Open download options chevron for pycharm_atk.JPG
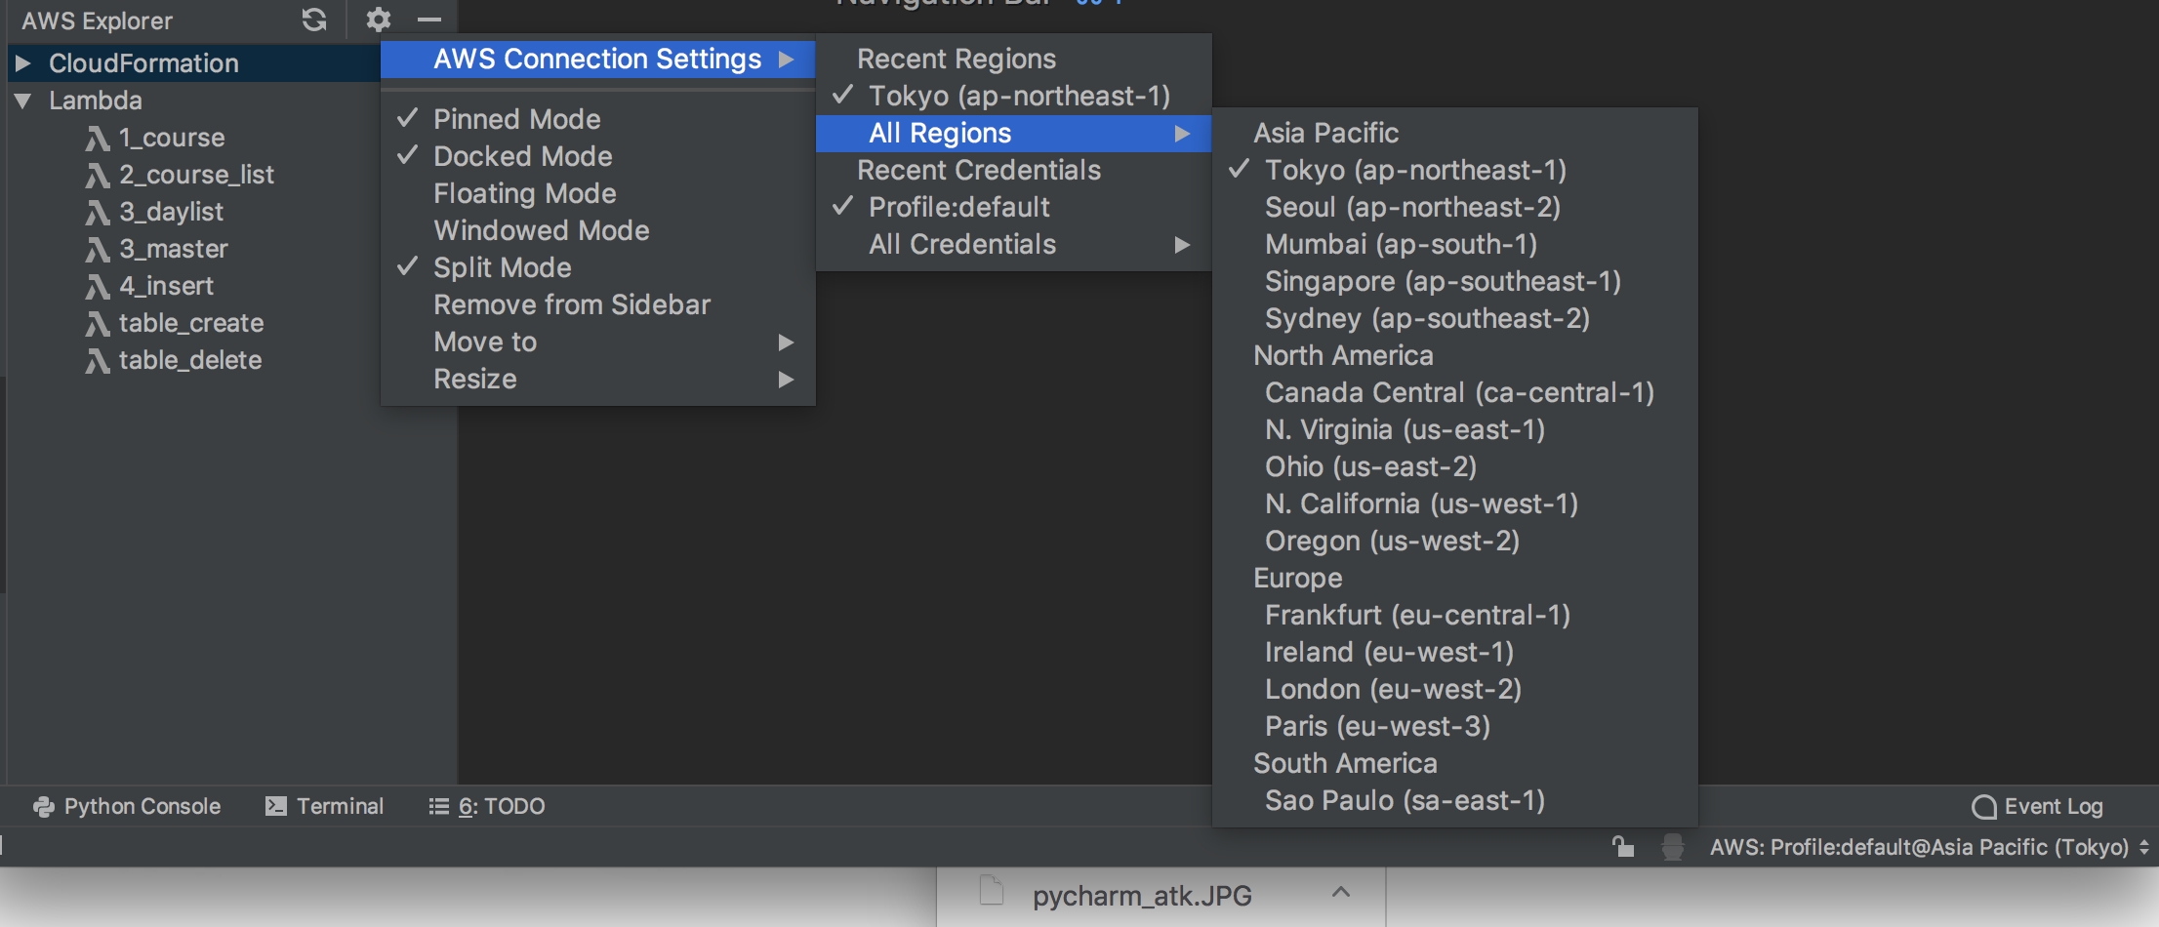This screenshot has width=2159, height=927. (x=1341, y=892)
